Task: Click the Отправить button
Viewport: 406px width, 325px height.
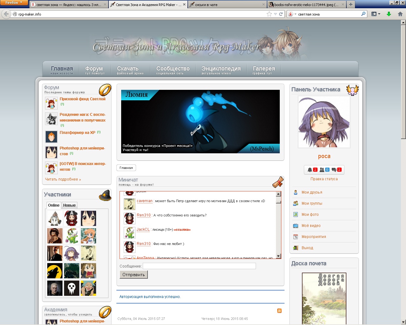Action: pyautogui.click(x=134, y=275)
